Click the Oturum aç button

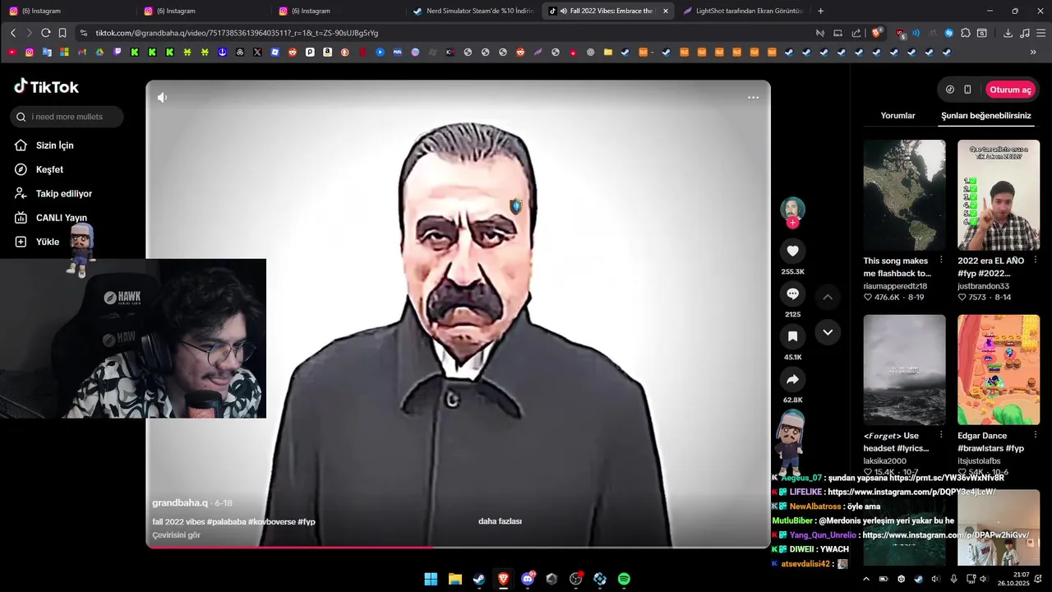tap(1010, 90)
